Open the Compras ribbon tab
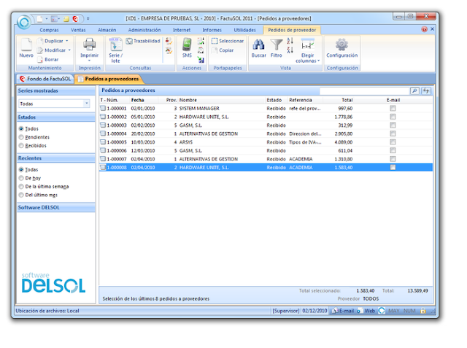Screen dimensions: 467x348 [49, 30]
